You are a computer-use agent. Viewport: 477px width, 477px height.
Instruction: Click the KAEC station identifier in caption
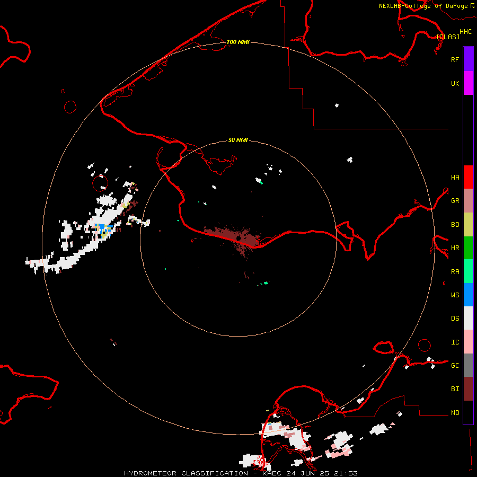point(272,473)
